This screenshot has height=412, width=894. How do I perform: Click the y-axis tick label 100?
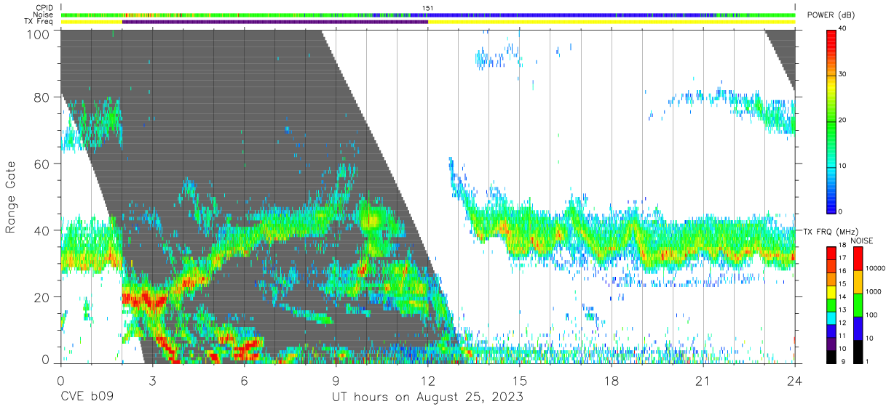[37, 33]
